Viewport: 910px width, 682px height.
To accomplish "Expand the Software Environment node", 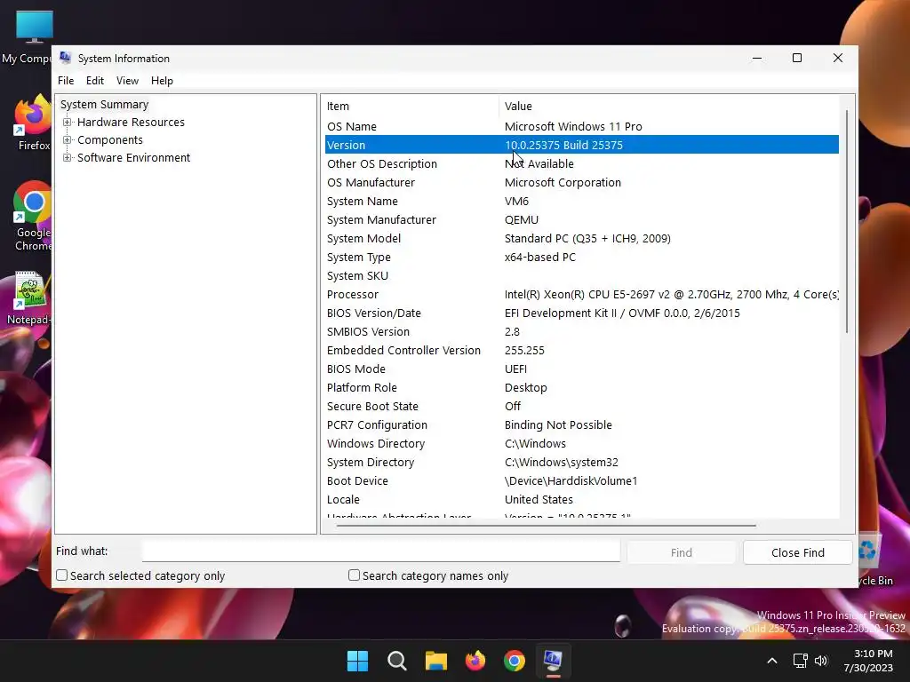I will (68, 158).
